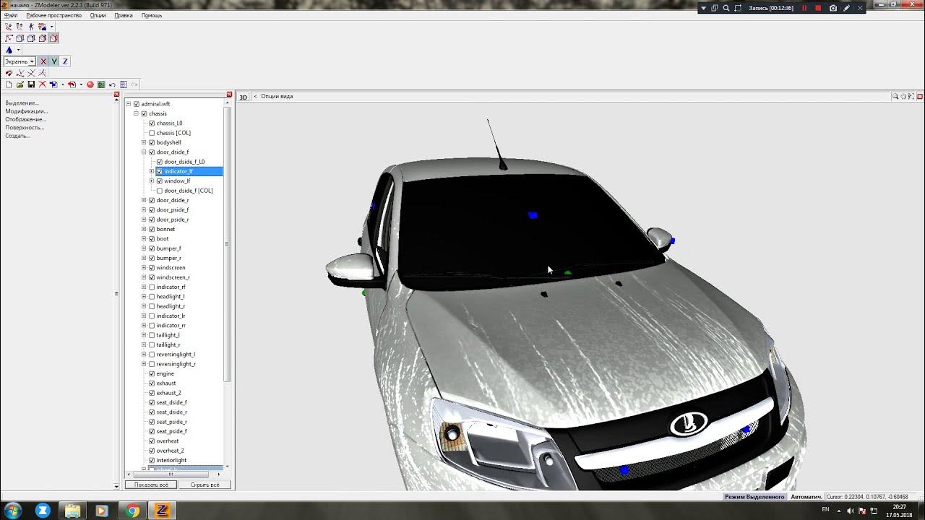Click the Создать... command panel entry
The height and width of the screenshot is (520, 925).
pyautogui.click(x=17, y=136)
